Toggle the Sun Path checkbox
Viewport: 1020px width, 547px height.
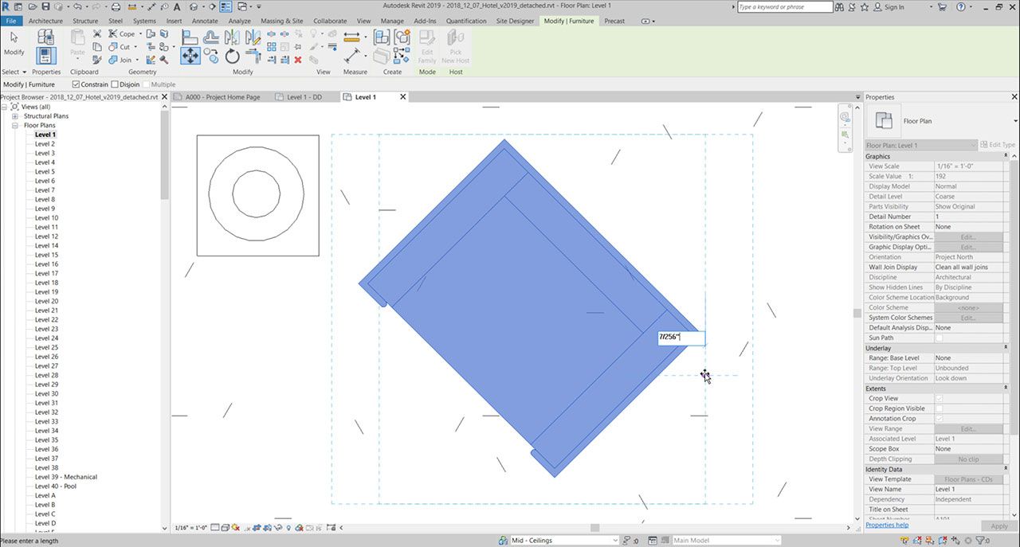939,338
